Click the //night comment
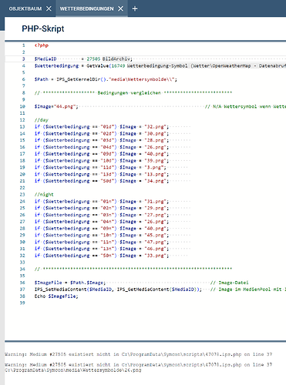 pos(44,194)
